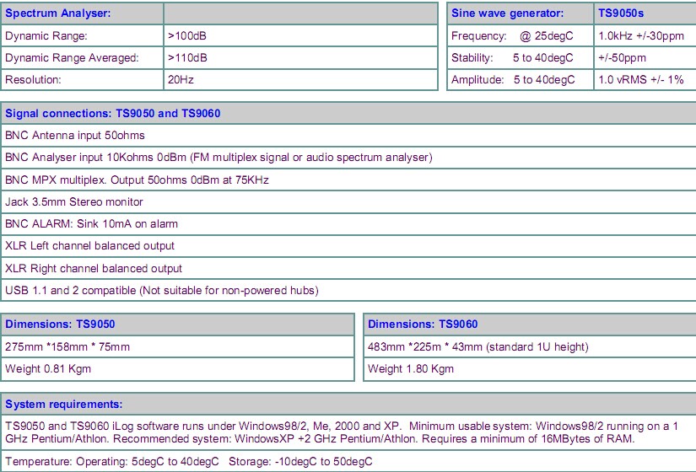Click the Sine wave generator header
Image resolution: width=696 pixels, height=472 pixels.
pyautogui.click(x=507, y=13)
